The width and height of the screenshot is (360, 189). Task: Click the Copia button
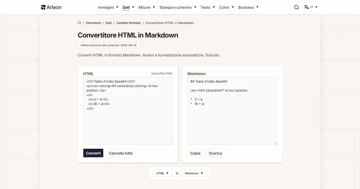point(195,153)
